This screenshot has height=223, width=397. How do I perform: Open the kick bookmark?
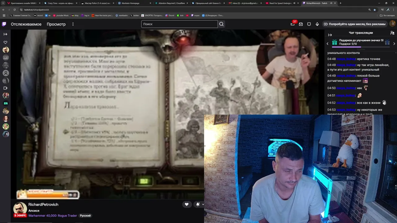coord(180,15)
